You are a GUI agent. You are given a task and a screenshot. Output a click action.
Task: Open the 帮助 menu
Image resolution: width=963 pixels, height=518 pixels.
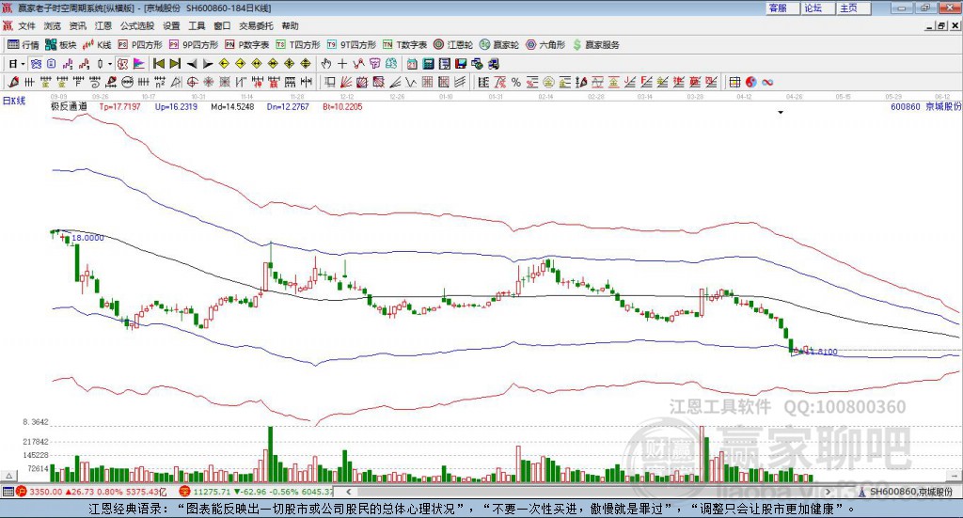point(290,25)
